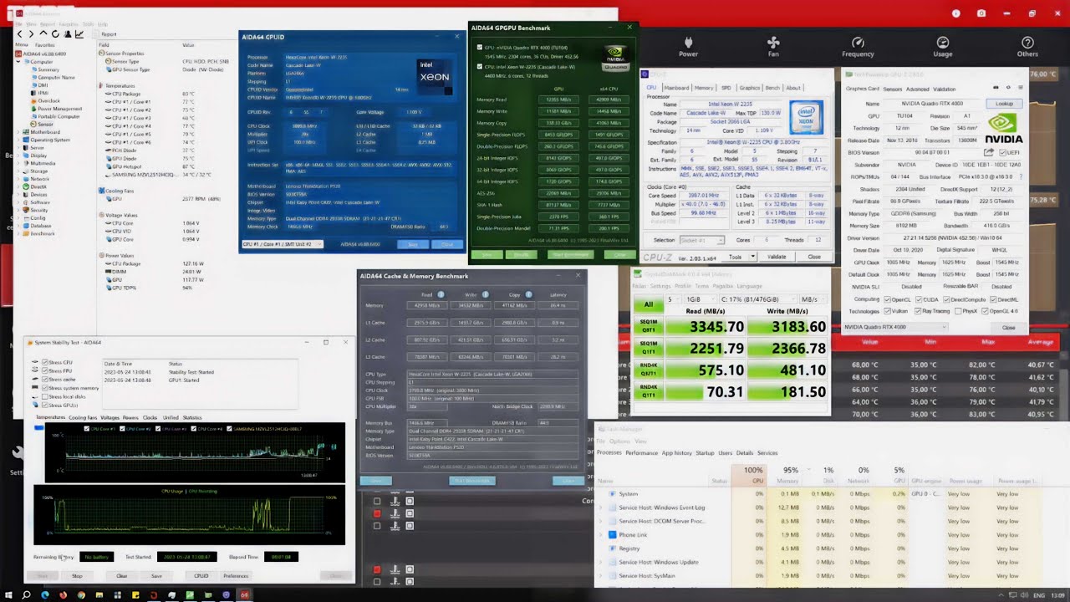This screenshot has height=602, width=1070.
Task: Select Sensor item in AIDA64 tree
Action: (46, 124)
